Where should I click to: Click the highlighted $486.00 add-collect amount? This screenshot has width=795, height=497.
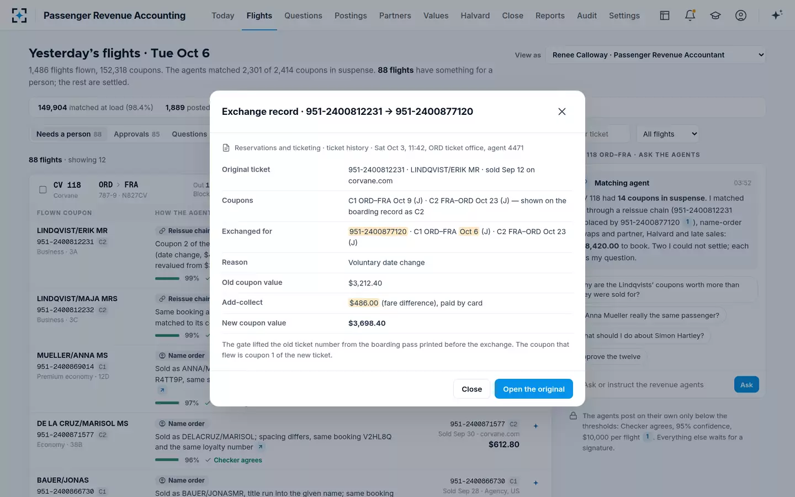pyautogui.click(x=364, y=303)
